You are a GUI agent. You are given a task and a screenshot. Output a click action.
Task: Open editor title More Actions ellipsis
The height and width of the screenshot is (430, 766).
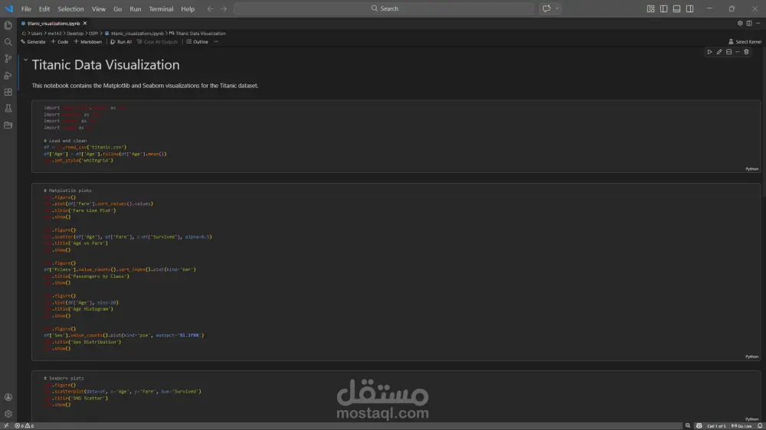[x=758, y=24]
